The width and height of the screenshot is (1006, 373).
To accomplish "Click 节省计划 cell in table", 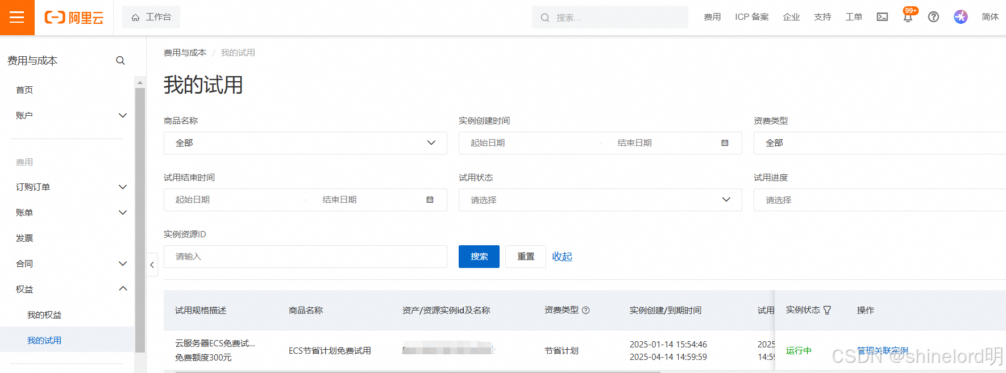I will pos(562,351).
